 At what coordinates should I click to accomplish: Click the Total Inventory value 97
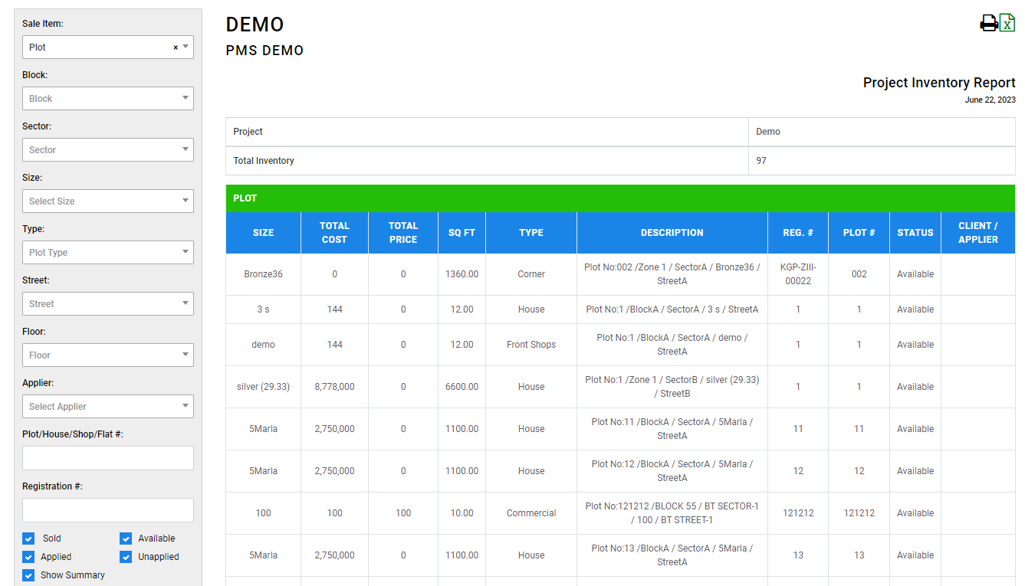(761, 161)
